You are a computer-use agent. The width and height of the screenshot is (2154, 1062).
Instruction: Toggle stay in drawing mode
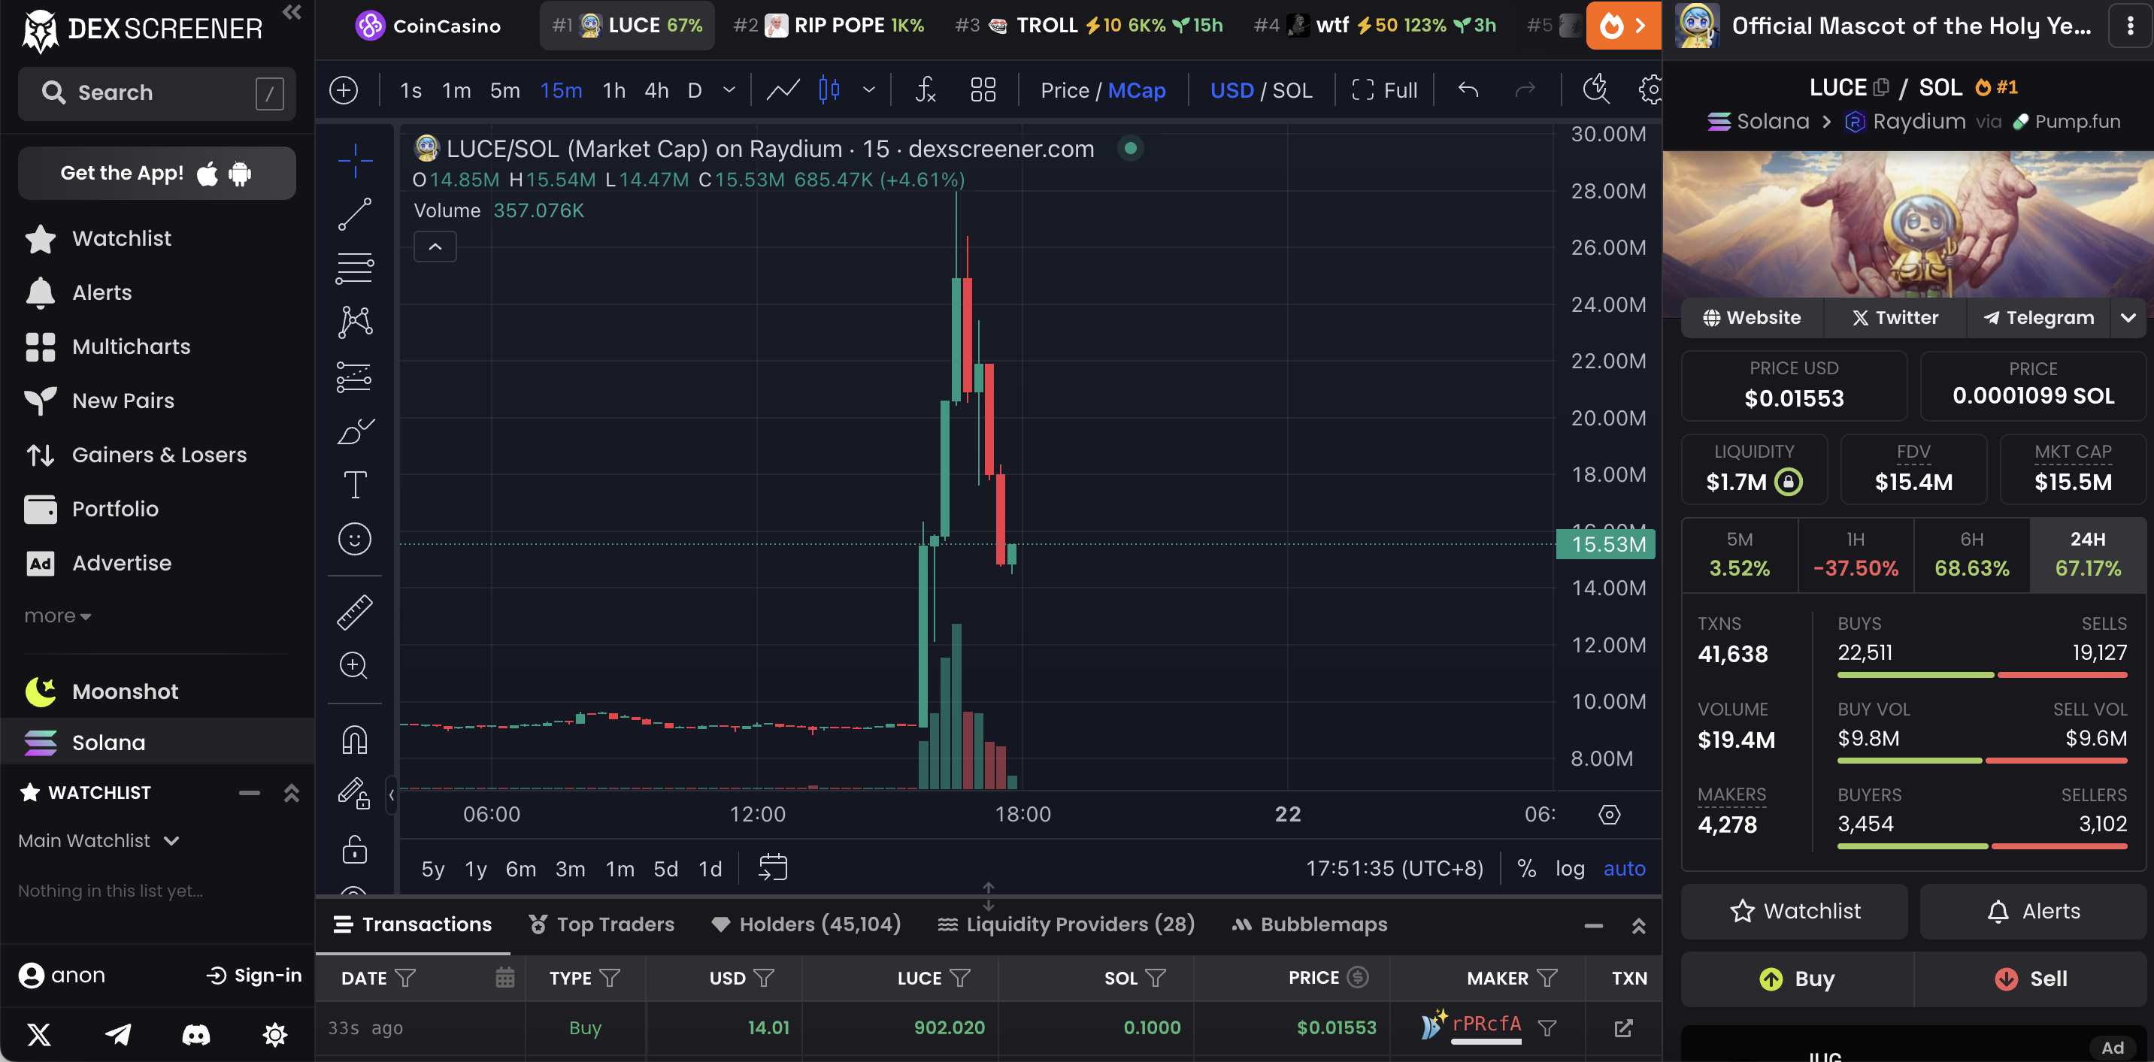tap(356, 794)
